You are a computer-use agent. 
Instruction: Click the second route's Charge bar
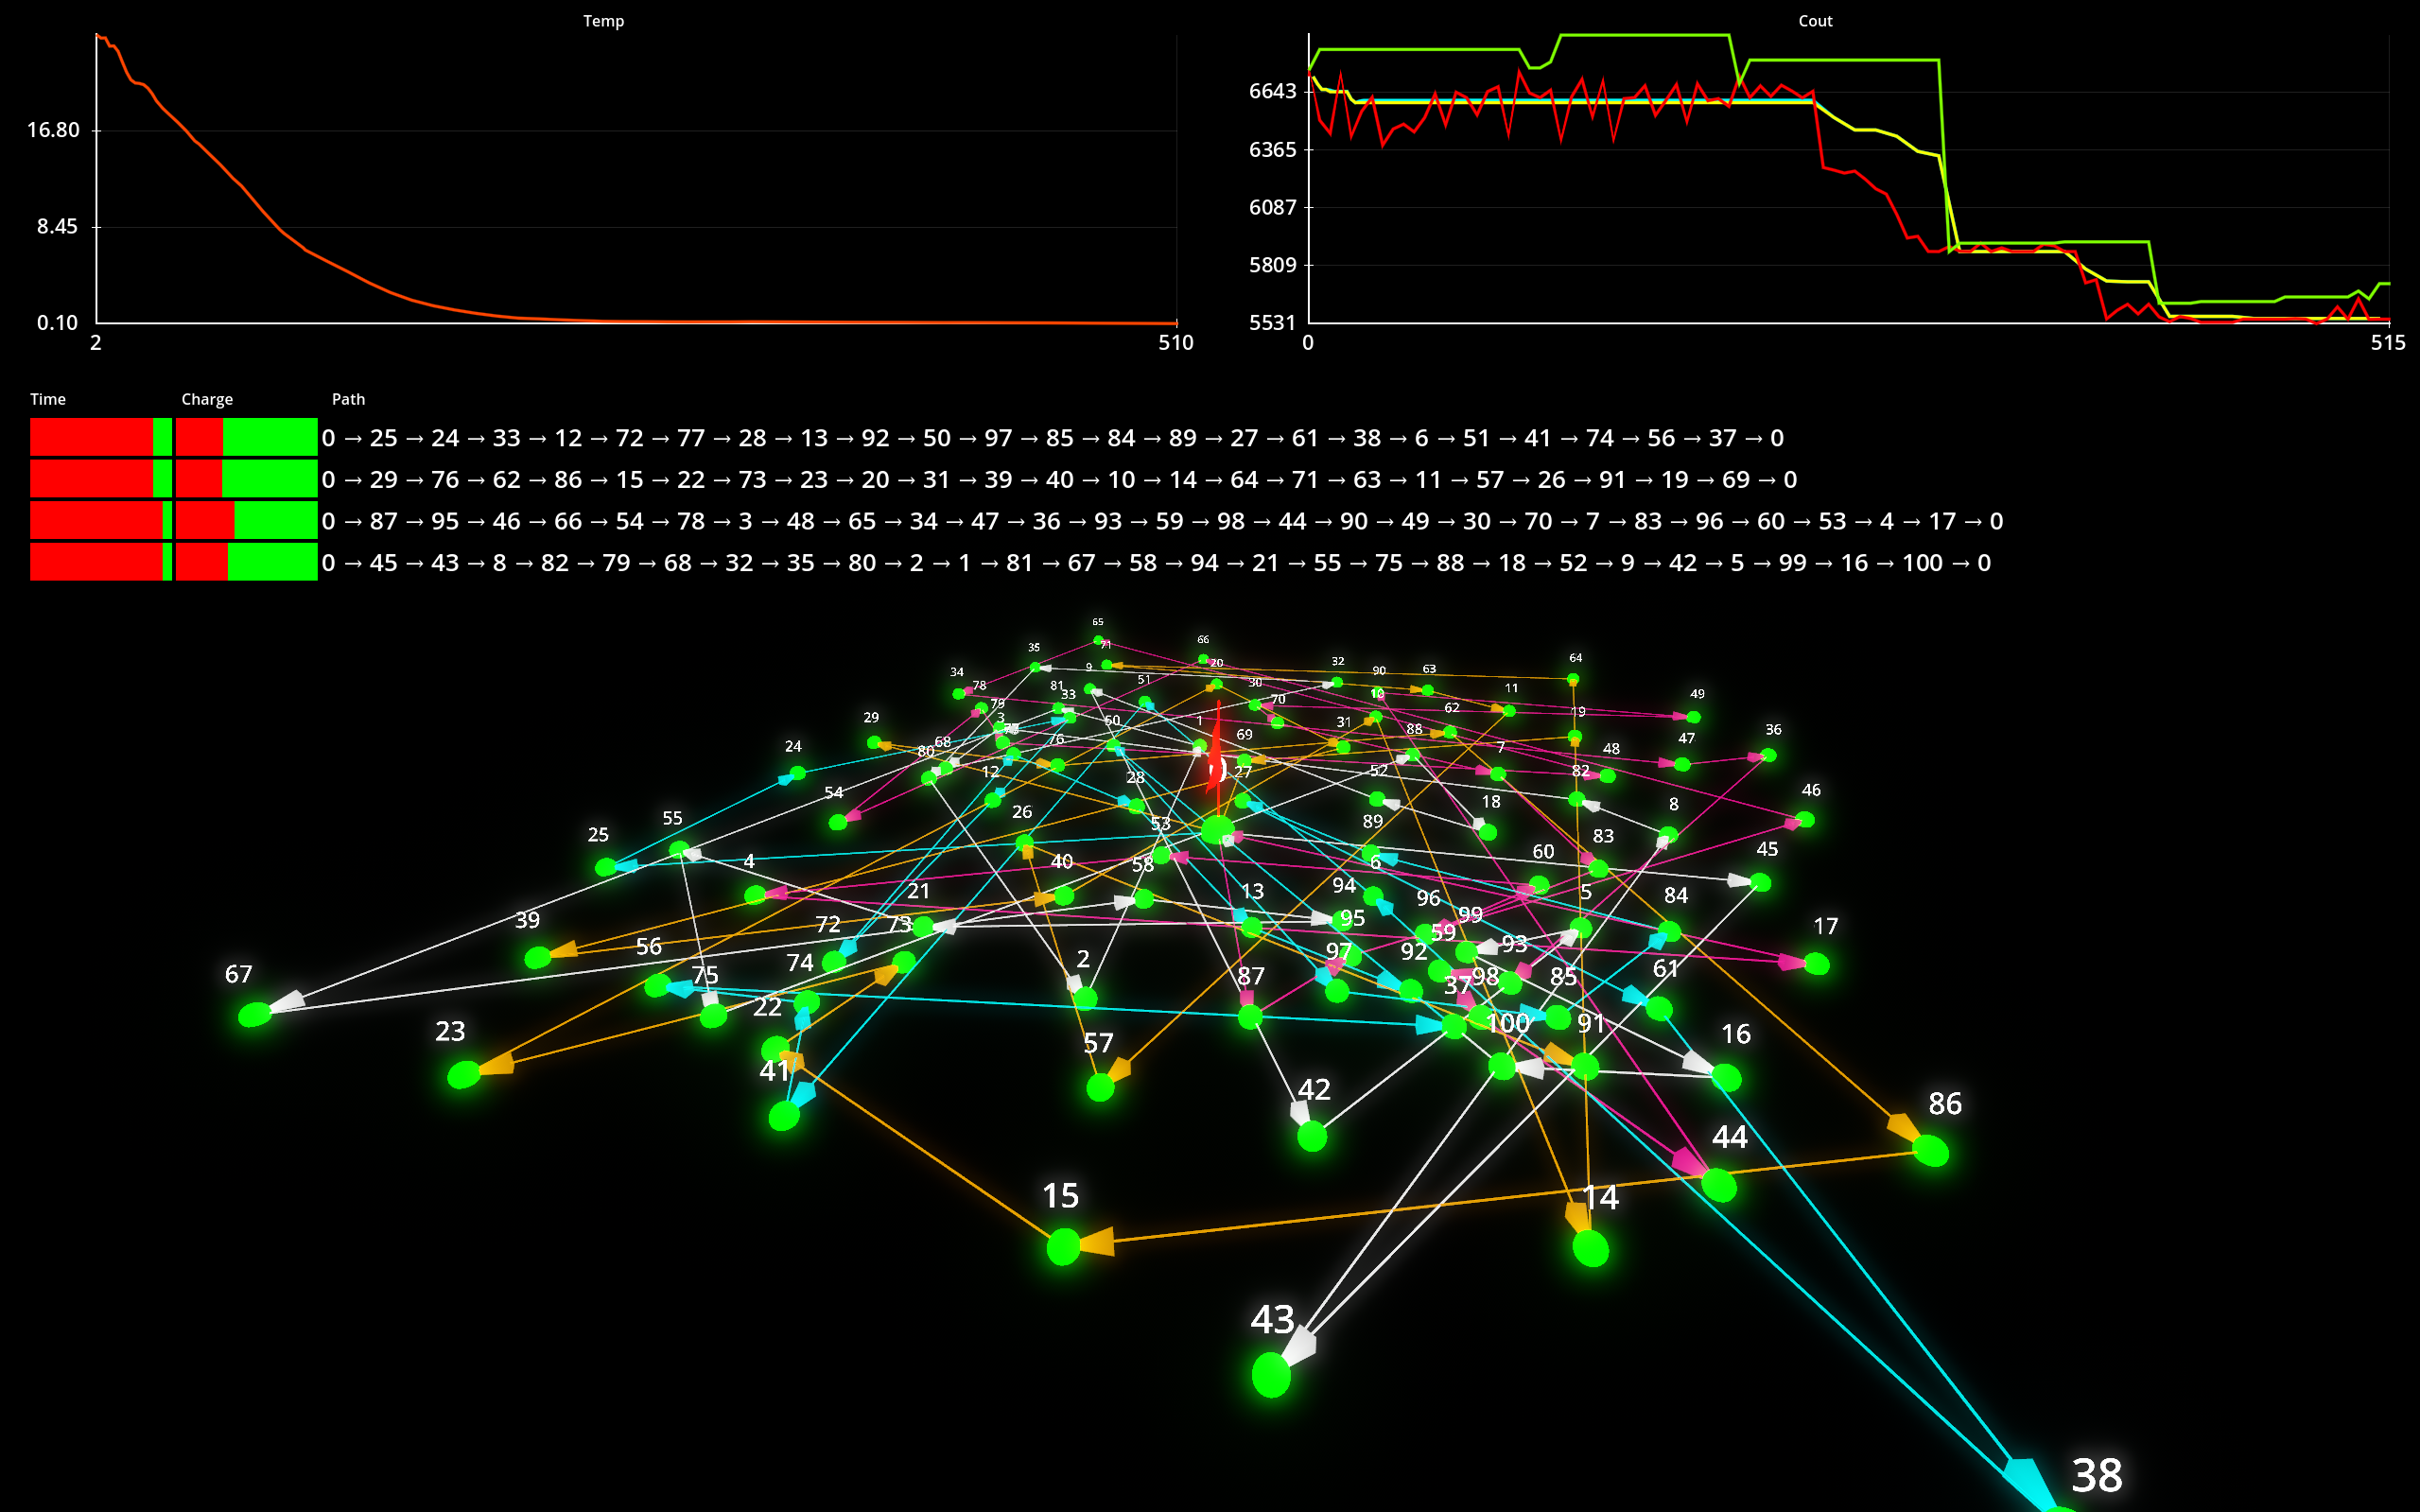click(246, 479)
